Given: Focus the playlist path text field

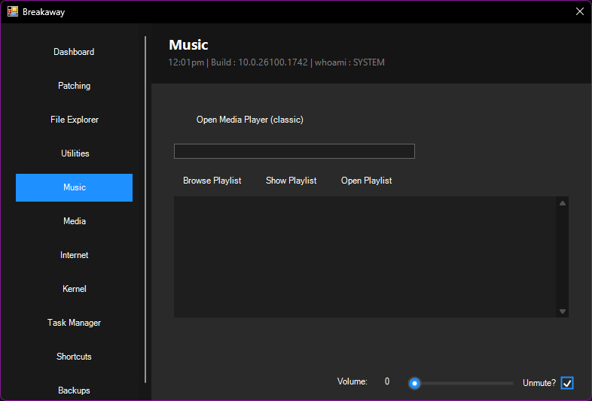Looking at the screenshot, I should [x=294, y=151].
